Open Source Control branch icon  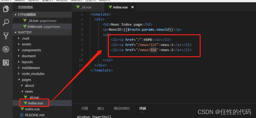(6, 36)
